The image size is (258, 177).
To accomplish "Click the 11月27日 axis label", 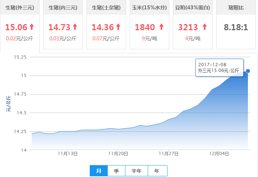I will [169, 154].
